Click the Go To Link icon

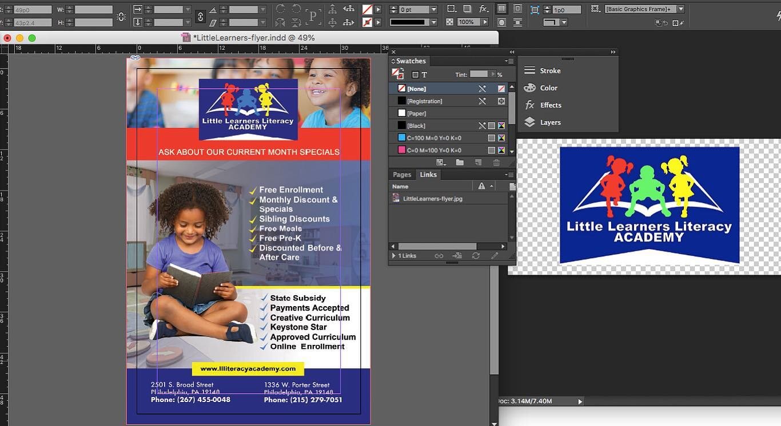click(x=457, y=256)
